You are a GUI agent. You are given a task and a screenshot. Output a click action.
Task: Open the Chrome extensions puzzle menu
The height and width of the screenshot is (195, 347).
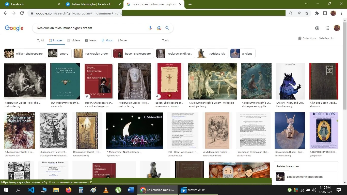[317, 13]
